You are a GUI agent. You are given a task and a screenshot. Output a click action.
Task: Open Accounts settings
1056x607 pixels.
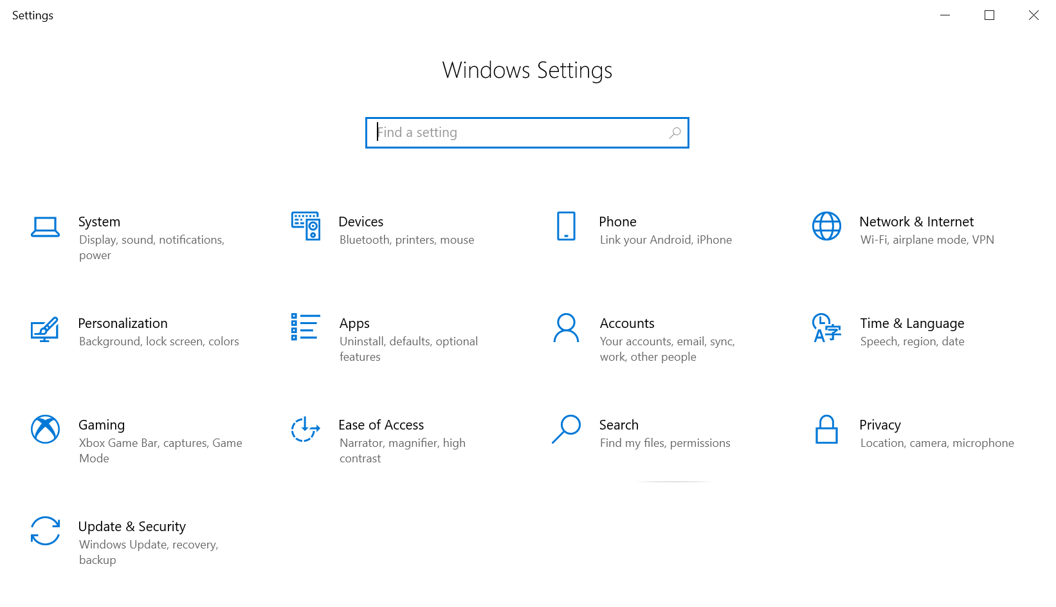pyautogui.click(x=627, y=323)
